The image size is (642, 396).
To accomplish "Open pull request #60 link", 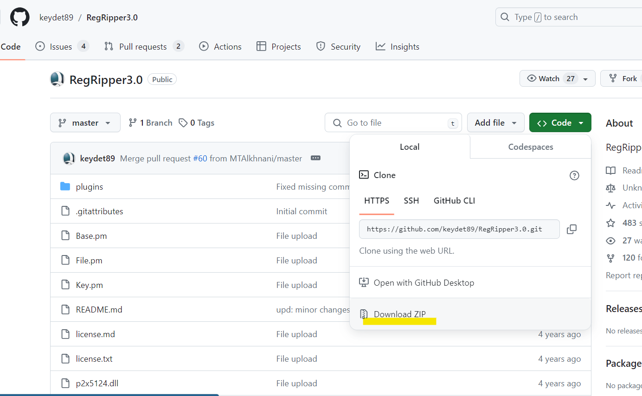I will point(200,158).
